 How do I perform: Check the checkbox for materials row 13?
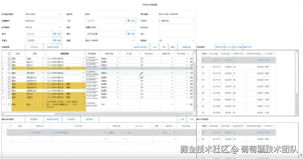(9, 104)
